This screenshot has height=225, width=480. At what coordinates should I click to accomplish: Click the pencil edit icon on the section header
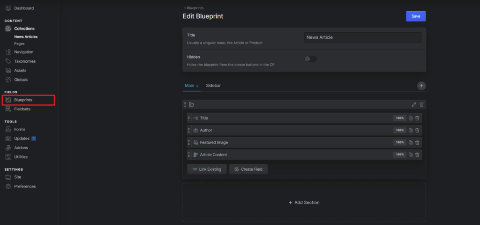pos(414,105)
